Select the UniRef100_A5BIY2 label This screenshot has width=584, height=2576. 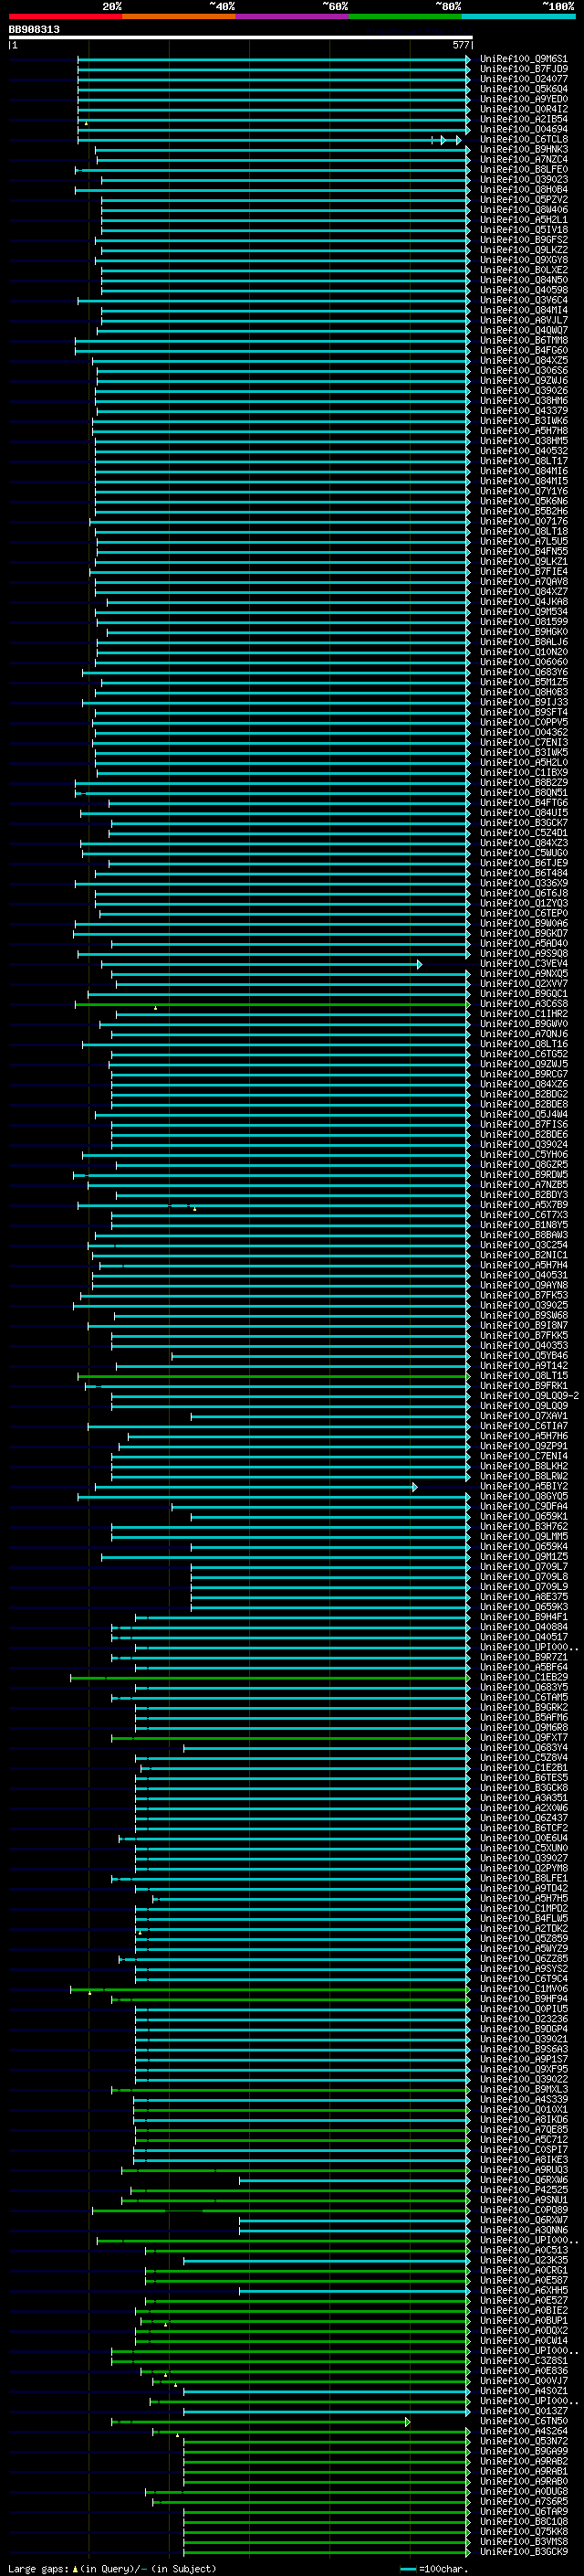[523, 1487]
